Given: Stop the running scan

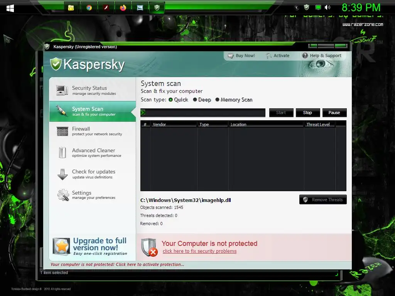Looking at the screenshot, I should [307, 113].
